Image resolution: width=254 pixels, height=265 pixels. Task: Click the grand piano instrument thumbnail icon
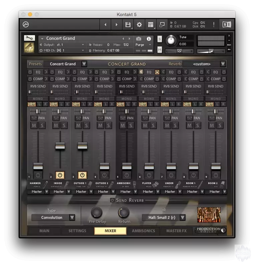pos(29,48)
